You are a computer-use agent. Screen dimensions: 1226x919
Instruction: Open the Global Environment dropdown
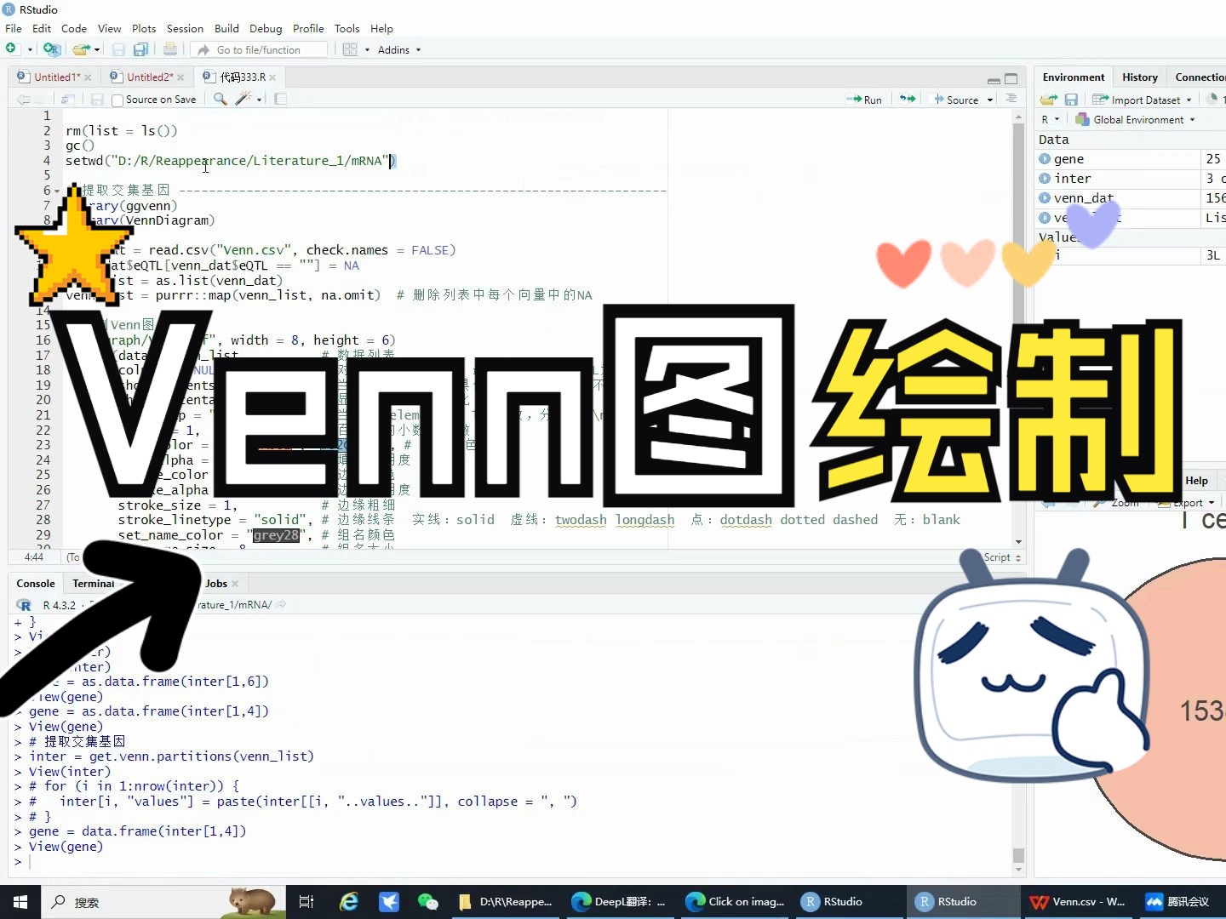tap(1136, 119)
